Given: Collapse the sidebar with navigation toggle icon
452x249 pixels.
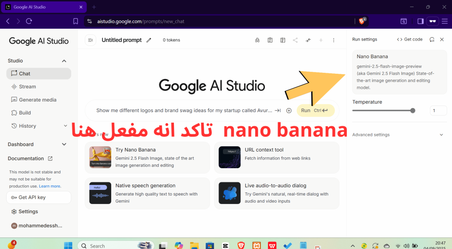Looking at the screenshot, I should [x=90, y=40].
